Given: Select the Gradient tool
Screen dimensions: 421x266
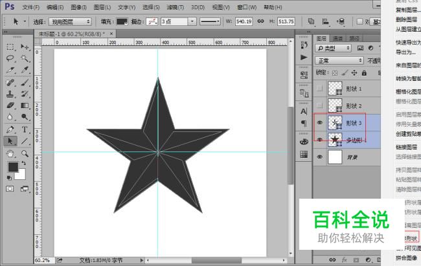Looking at the screenshot, I should coord(25,105).
